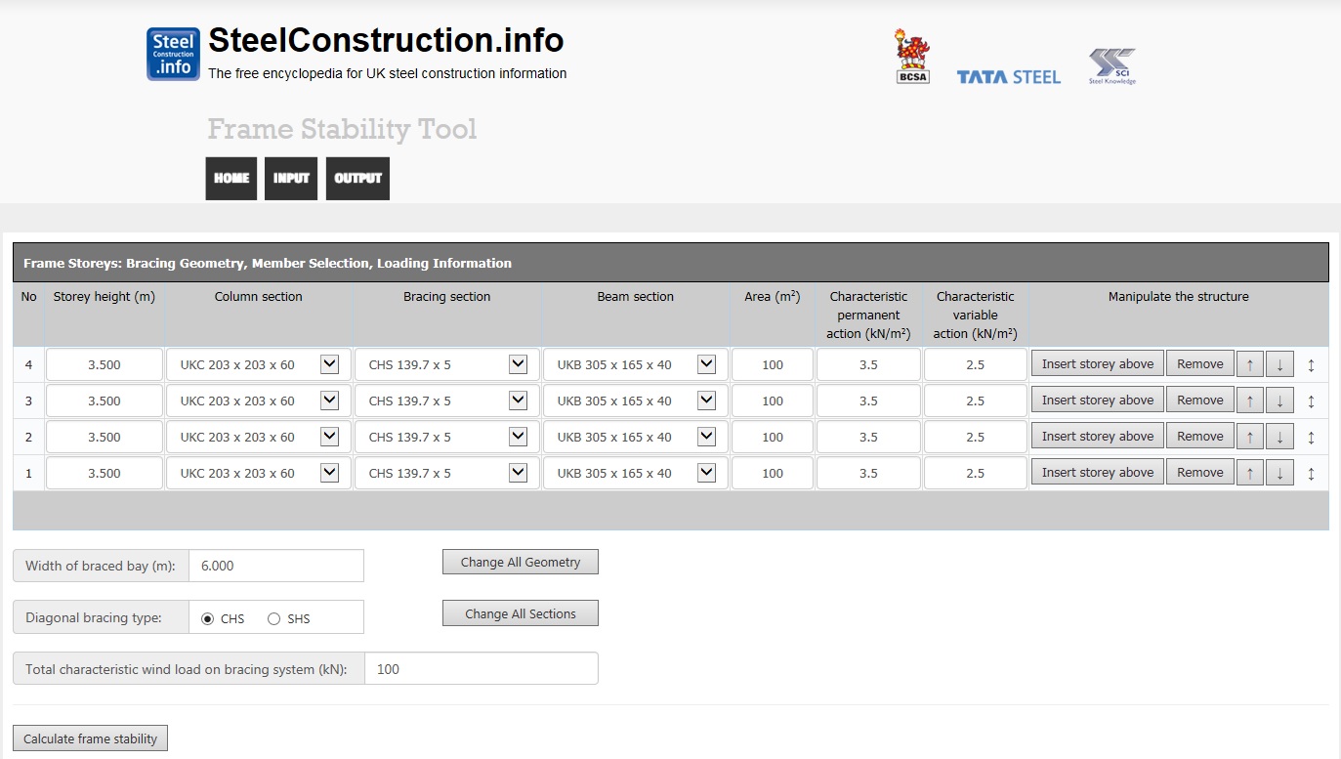
Task: Click Change All Geometry button
Action: pyautogui.click(x=520, y=562)
